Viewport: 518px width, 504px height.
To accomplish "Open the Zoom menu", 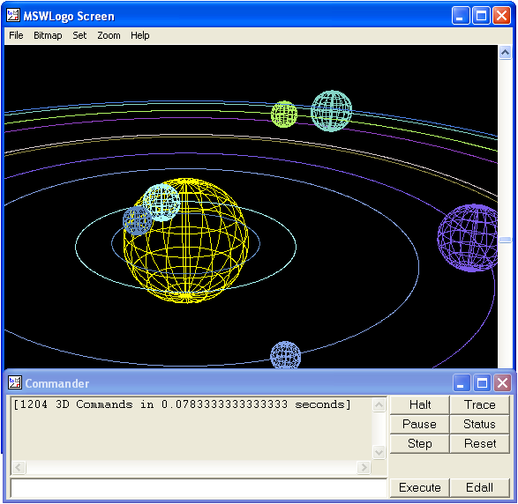I will click(x=109, y=35).
